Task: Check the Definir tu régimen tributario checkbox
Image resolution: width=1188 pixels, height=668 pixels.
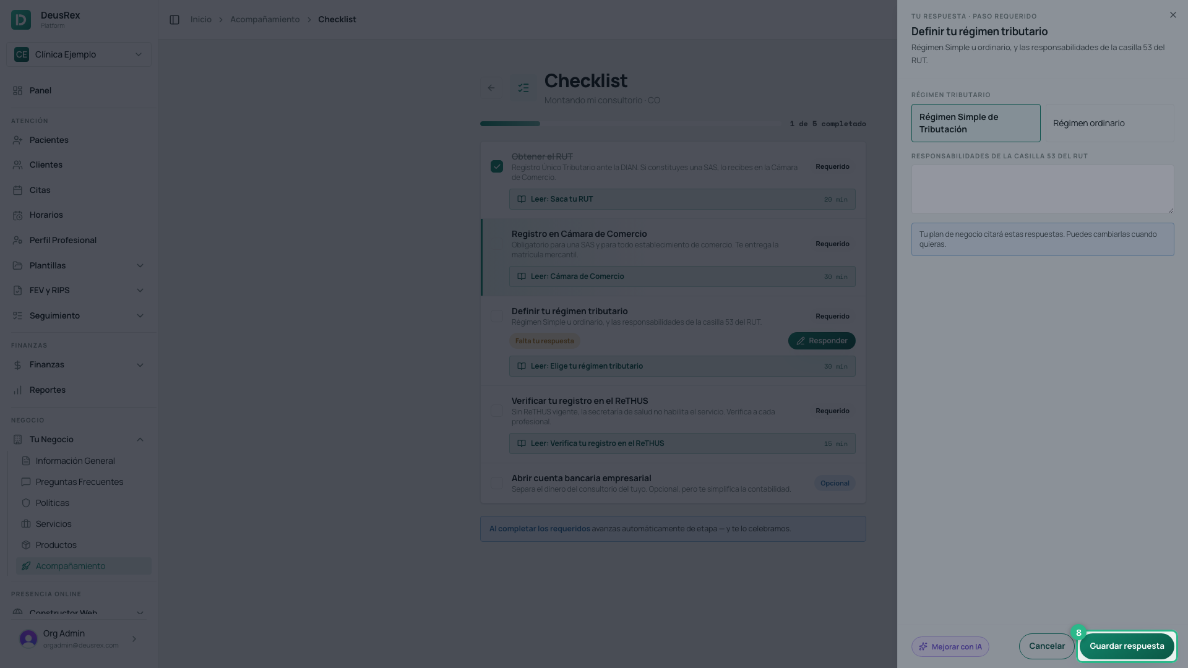Action: [497, 317]
